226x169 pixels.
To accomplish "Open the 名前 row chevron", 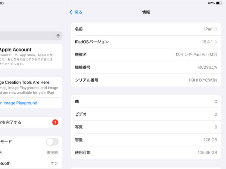I will click(x=216, y=29).
